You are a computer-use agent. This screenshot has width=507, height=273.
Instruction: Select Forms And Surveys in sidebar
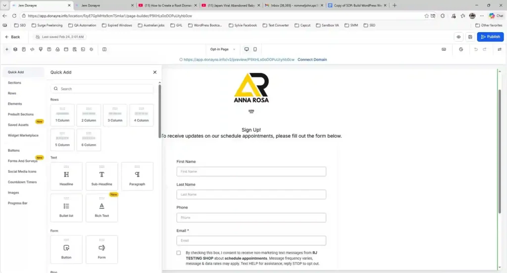[x=23, y=161]
